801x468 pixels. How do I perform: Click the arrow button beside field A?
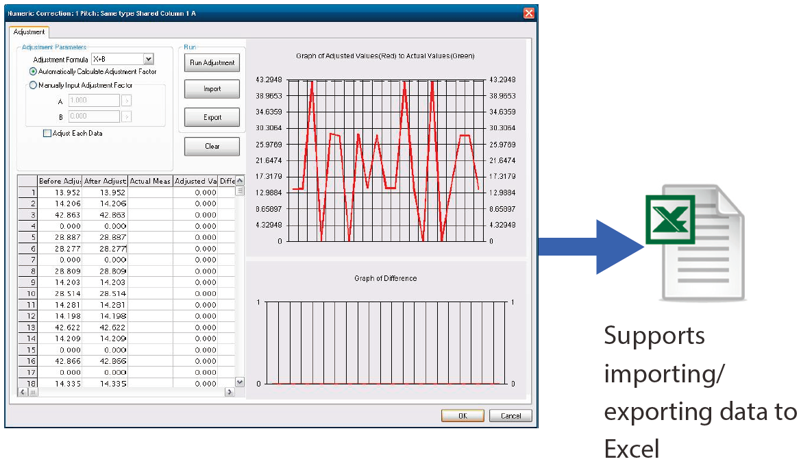pos(127,101)
